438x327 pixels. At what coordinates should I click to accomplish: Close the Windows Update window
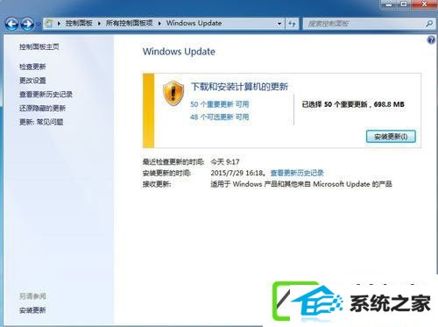coord(425,4)
